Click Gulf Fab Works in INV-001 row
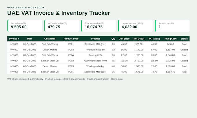The width and height of the screenshot is (197, 118). pos(50,44)
